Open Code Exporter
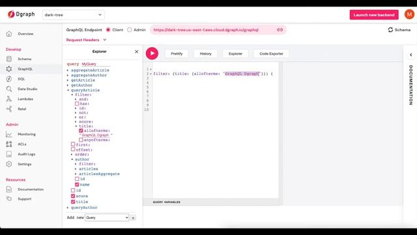Viewport: 417px width, 235px height. click(271, 54)
